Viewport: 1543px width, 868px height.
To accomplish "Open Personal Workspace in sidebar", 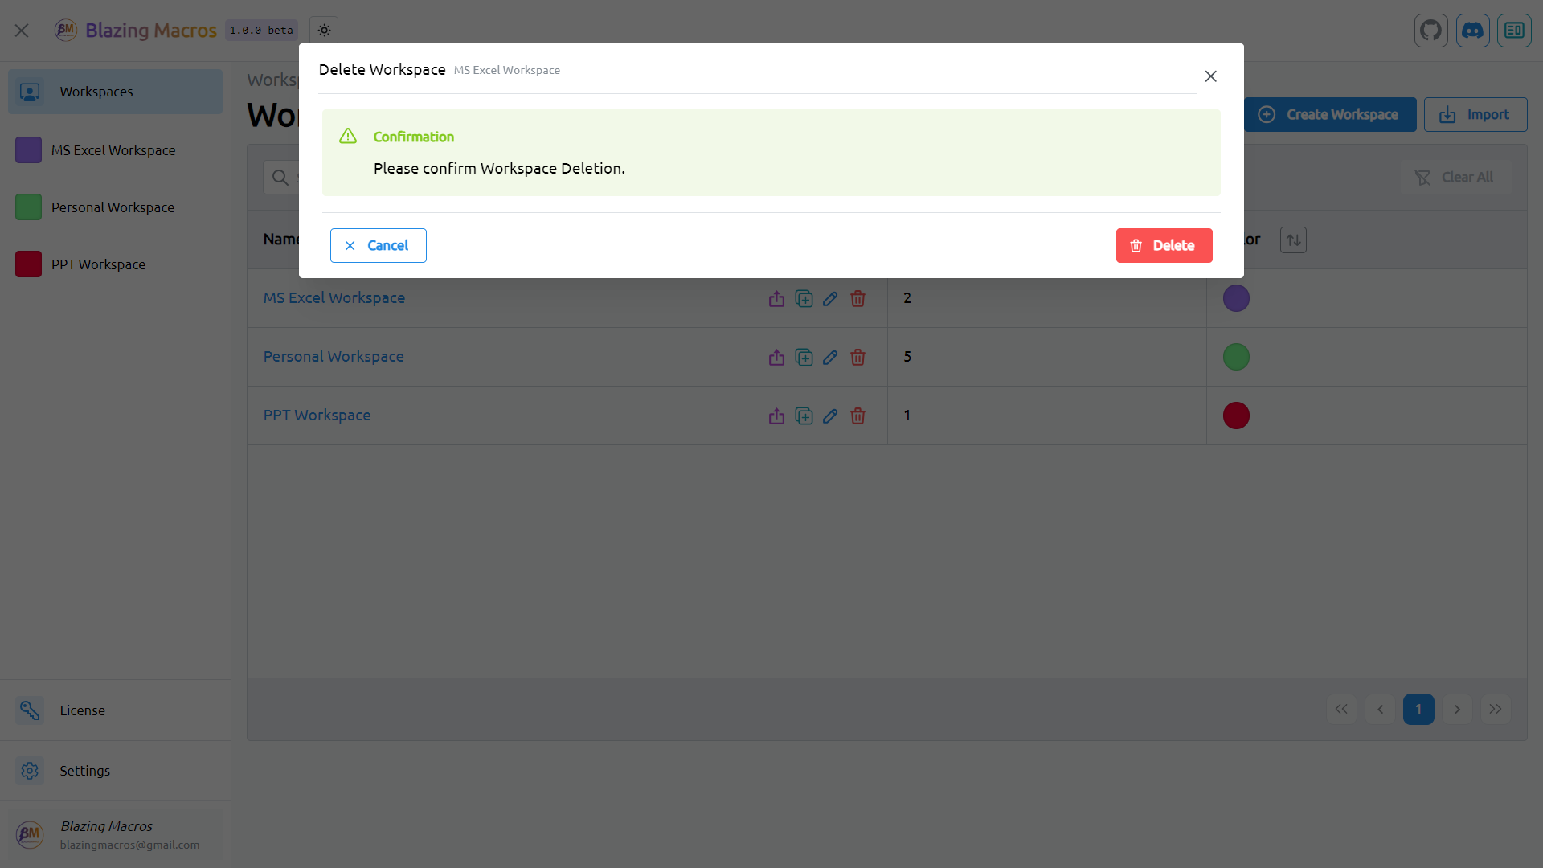I will click(x=115, y=207).
